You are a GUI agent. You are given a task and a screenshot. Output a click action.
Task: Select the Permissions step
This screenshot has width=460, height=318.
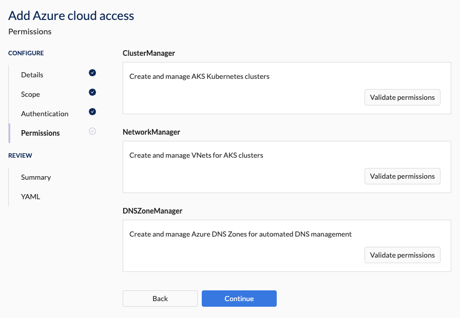click(41, 133)
